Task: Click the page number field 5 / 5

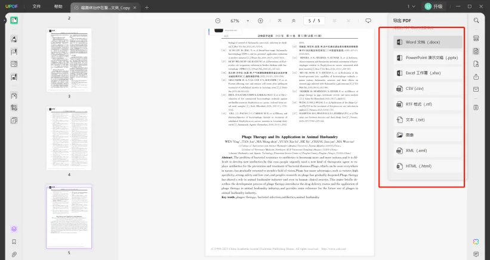Action: (314, 21)
